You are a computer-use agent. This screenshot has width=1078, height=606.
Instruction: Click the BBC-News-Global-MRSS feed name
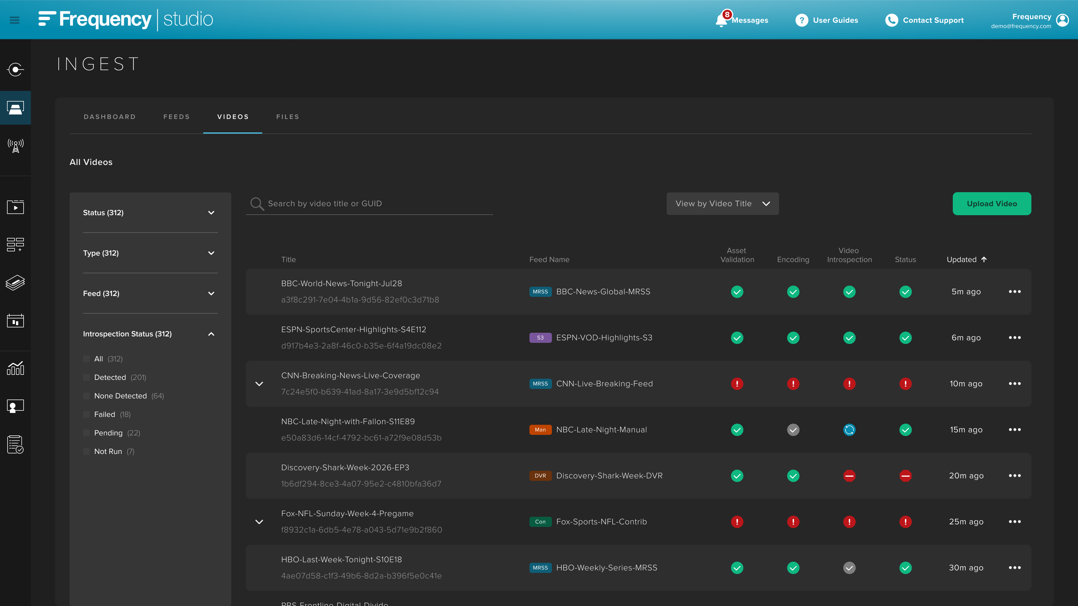pos(603,291)
